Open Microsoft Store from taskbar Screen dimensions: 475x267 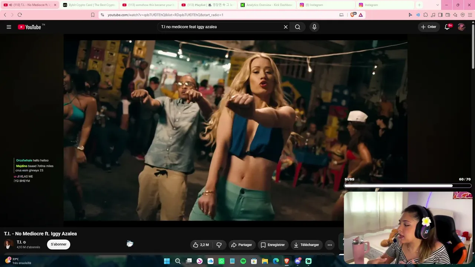click(x=254, y=261)
